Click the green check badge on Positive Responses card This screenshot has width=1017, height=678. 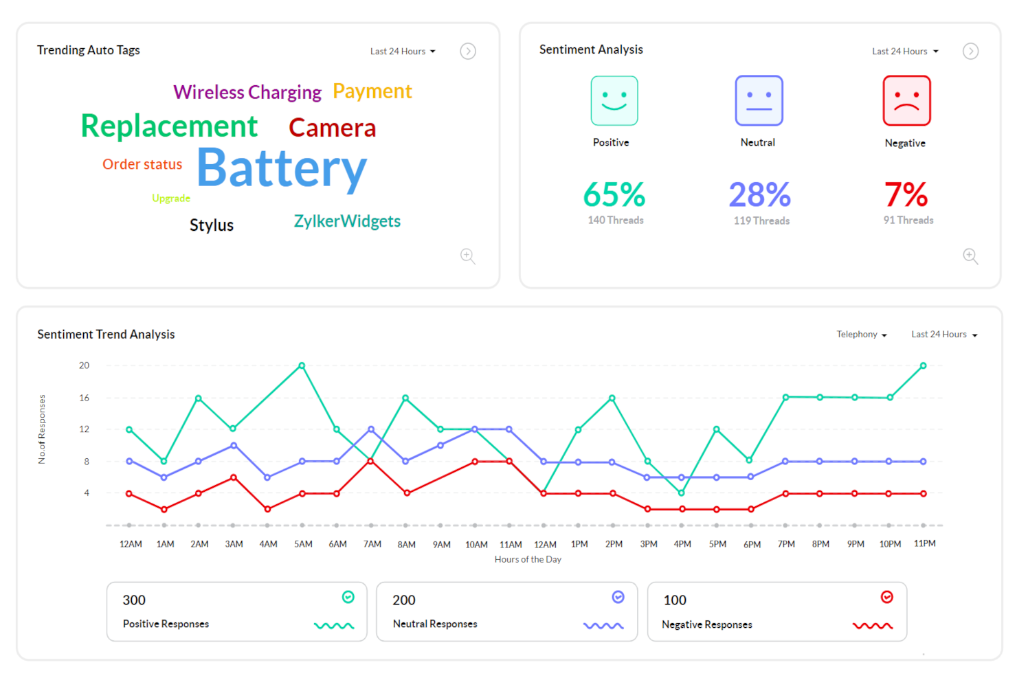pyautogui.click(x=348, y=597)
